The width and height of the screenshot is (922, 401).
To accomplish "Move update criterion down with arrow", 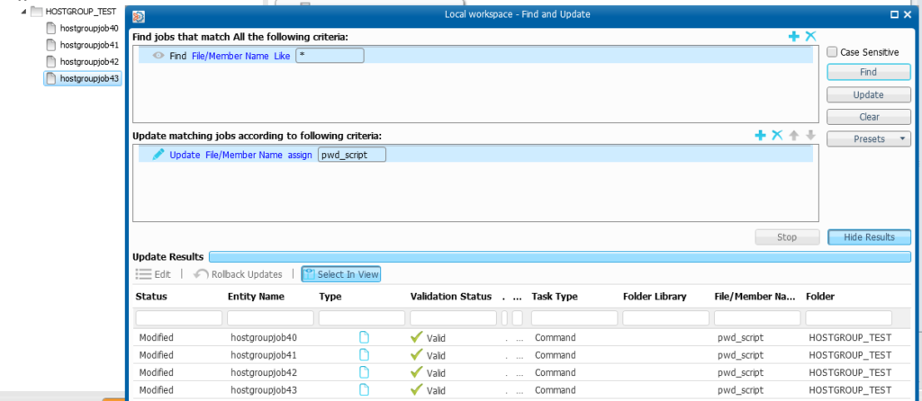I will point(811,136).
